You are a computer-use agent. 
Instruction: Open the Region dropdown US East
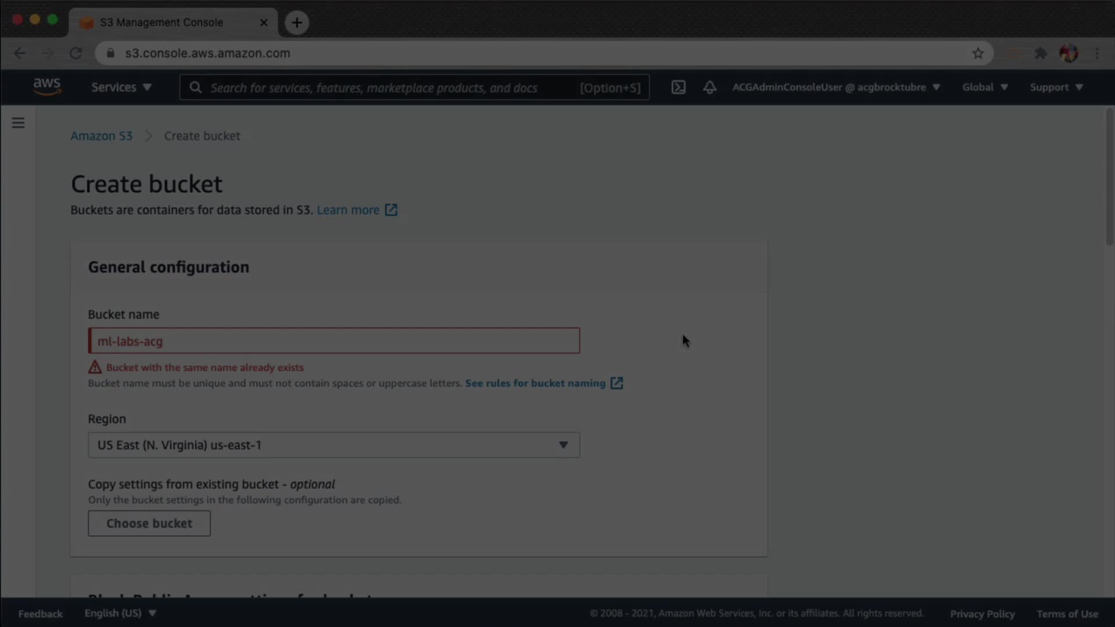point(333,445)
